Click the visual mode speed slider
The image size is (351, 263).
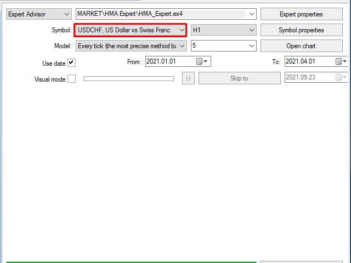point(128,78)
